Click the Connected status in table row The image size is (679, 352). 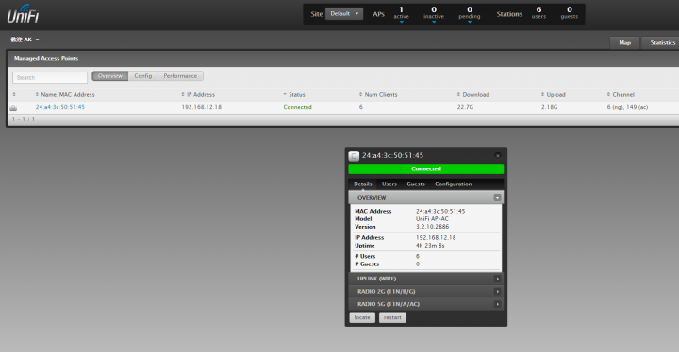tap(297, 107)
